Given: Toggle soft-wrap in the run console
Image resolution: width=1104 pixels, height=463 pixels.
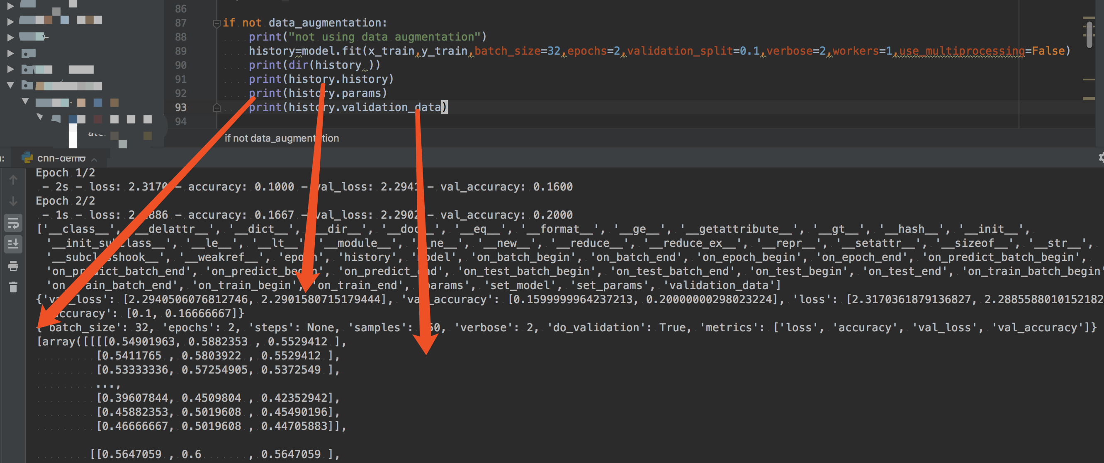Looking at the screenshot, I should [x=13, y=222].
